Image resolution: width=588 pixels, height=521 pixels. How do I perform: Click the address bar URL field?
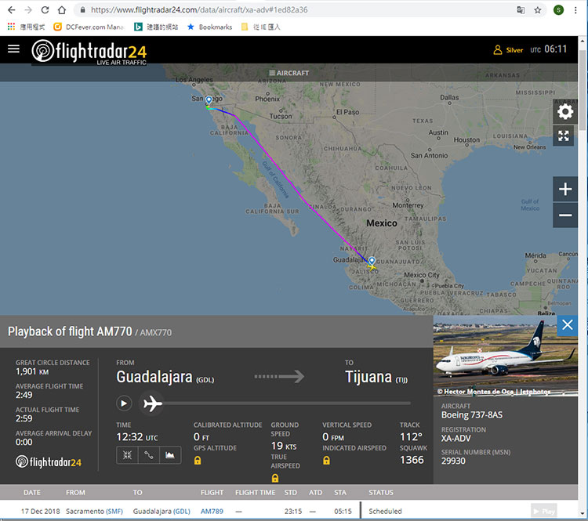click(292, 10)
